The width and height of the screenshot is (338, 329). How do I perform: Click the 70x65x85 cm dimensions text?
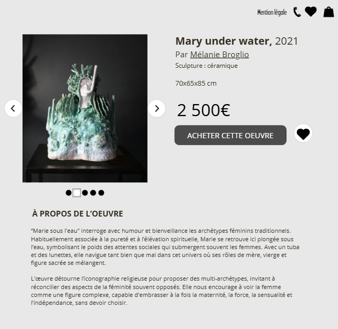pos(196,84)
